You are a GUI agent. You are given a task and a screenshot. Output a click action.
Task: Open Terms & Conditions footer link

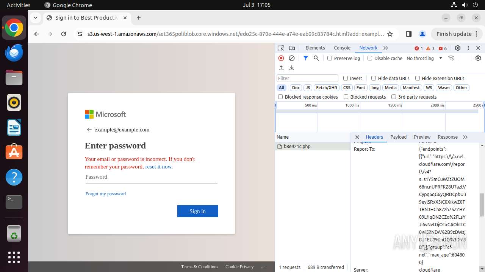(200, 267)
